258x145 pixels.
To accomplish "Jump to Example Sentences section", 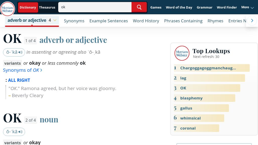I will [x=108, y=21].
